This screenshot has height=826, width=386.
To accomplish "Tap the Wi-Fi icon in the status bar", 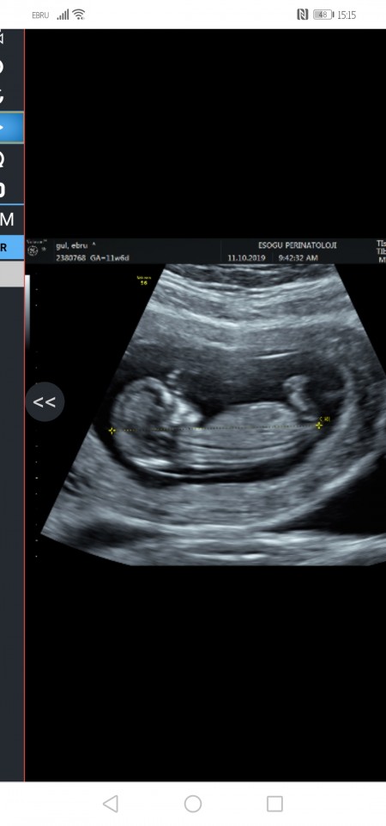I will (79, 15).
